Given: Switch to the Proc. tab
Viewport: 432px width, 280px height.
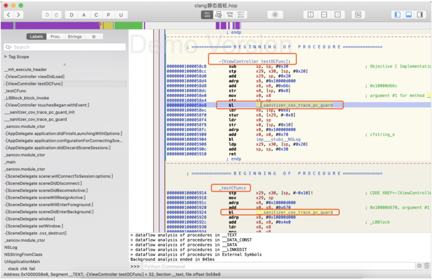Looking at the screenshot, I should (x=56, y=37).
